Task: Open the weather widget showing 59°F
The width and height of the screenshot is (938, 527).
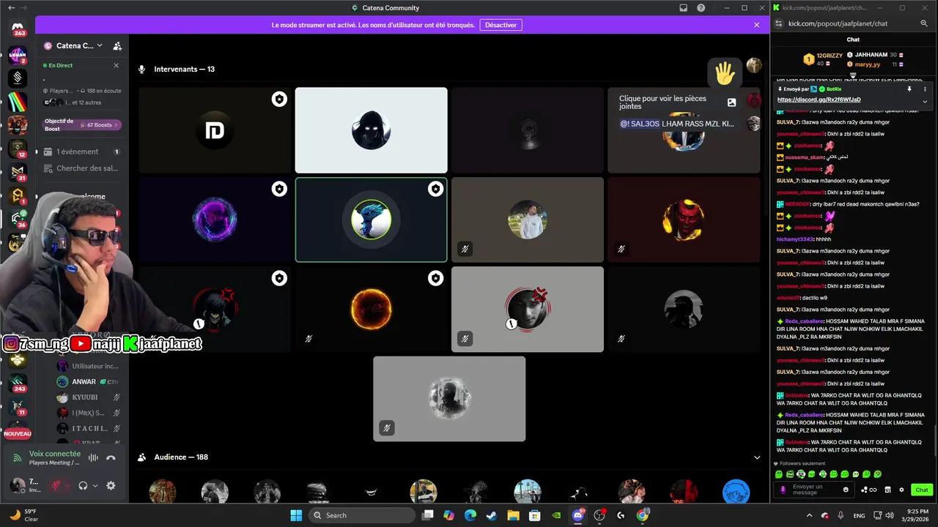Action: (x=24, y=515)
